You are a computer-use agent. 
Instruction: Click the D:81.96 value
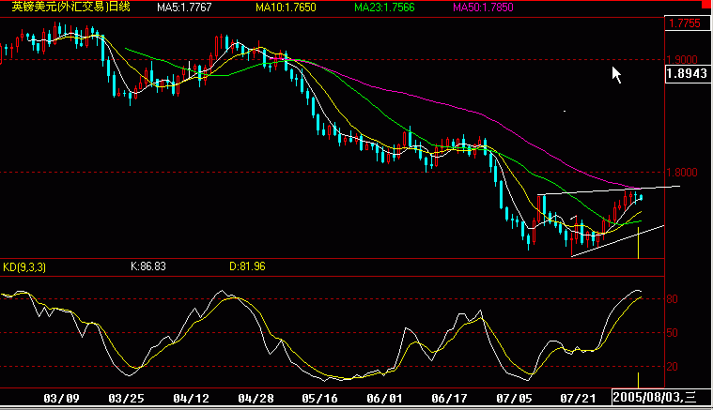[247, 266]
